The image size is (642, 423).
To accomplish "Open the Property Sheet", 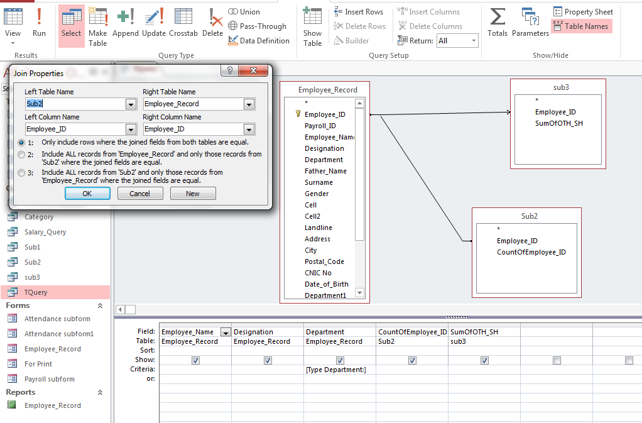I will (x=583, y=12).
